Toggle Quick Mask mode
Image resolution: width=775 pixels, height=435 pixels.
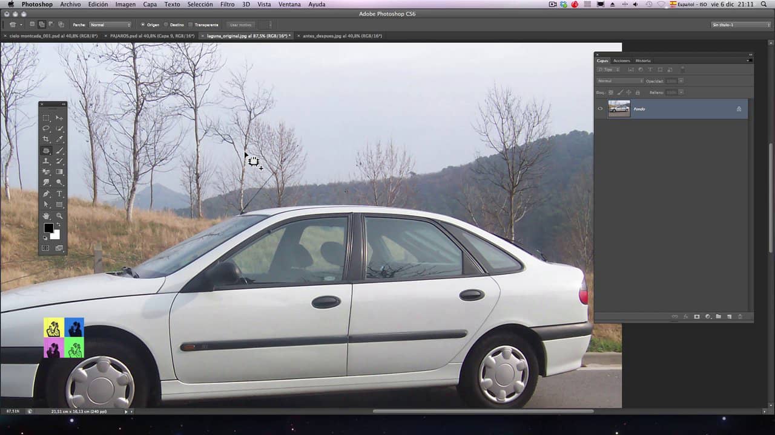point(46,248)
